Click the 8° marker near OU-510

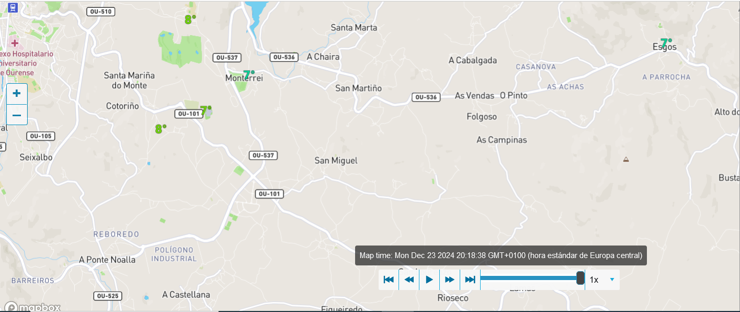(190, 20)
